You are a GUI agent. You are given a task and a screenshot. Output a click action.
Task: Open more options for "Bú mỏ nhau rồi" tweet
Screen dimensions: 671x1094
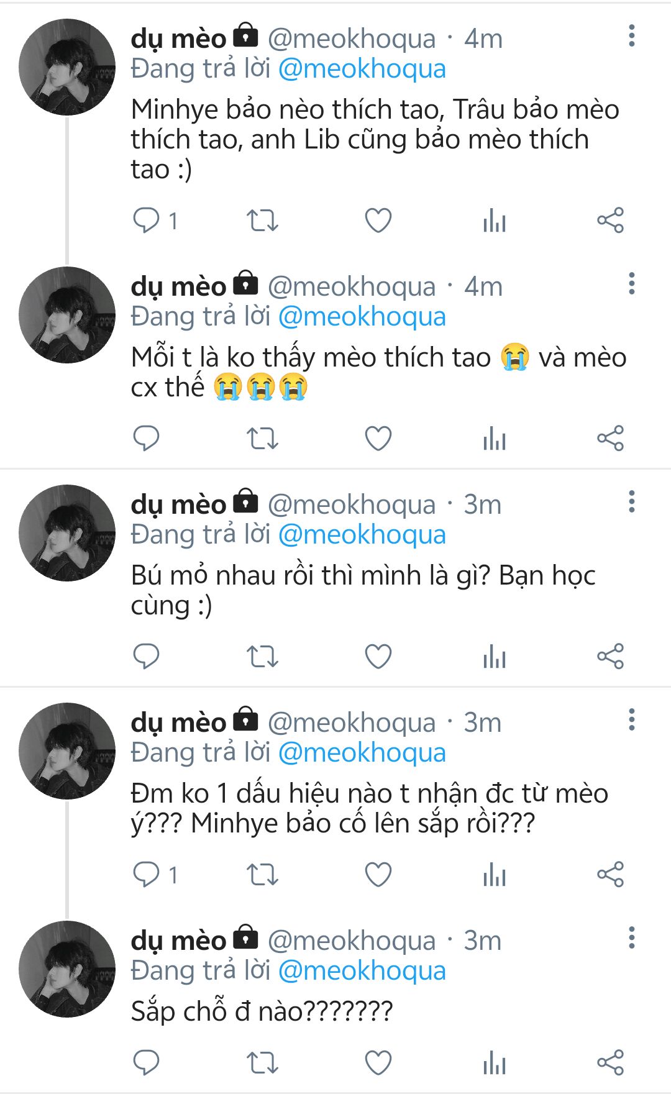pos(631,502)
